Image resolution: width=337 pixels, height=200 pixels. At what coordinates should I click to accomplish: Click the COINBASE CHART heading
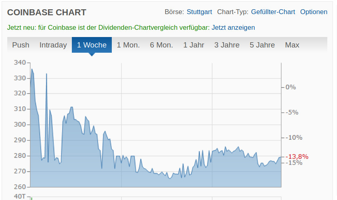47,12
